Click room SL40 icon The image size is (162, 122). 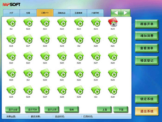coord(112,91)
